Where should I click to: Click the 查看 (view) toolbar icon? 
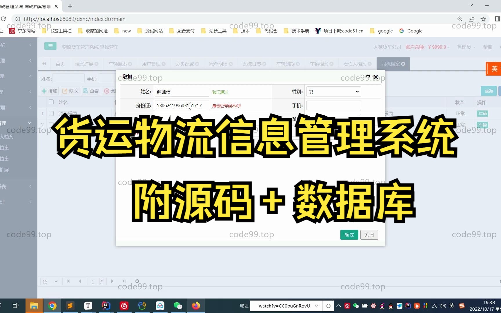pos(91,91)
